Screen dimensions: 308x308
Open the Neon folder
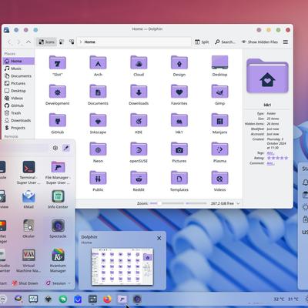point(98,152)
